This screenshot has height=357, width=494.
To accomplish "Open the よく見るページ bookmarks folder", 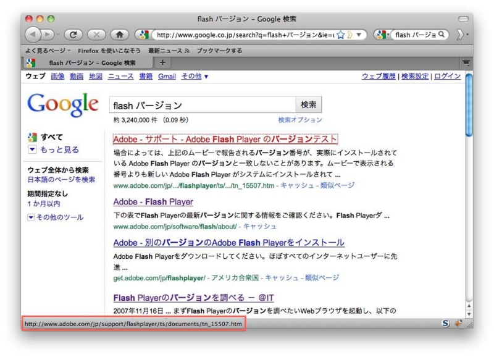I will 48,51.
